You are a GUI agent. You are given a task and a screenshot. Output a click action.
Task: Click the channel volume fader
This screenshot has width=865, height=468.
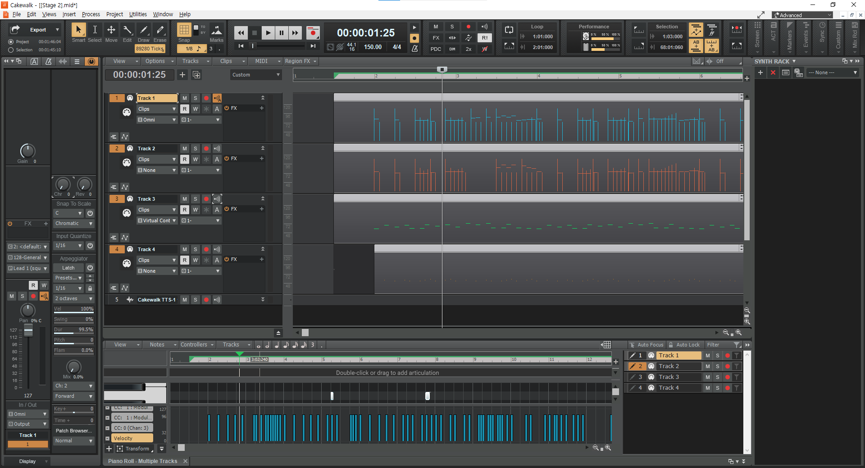[28, 331]
